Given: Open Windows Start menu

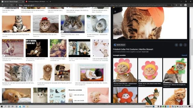Looking at the screenshot, I should tap(2, 107).
